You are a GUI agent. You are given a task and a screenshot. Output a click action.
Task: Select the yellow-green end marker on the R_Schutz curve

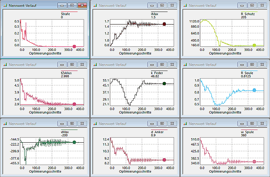tap(254, 45)
